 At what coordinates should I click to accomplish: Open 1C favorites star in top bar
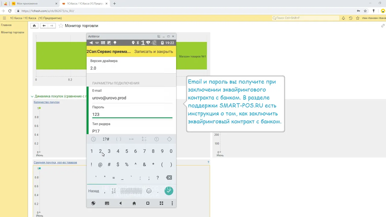click(358, 18)
